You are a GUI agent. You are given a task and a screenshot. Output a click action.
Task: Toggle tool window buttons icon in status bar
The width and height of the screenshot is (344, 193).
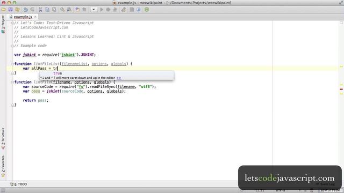[3, 190]
